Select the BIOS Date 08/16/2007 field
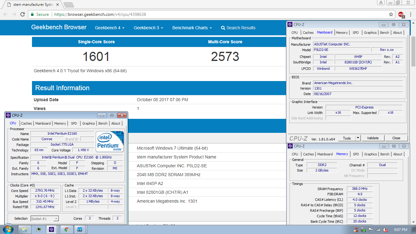 click(358, 94)
